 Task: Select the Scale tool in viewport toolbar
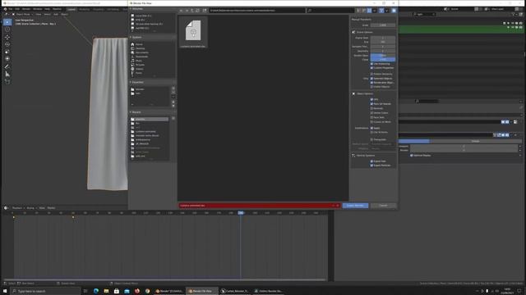tap(7, 52)
